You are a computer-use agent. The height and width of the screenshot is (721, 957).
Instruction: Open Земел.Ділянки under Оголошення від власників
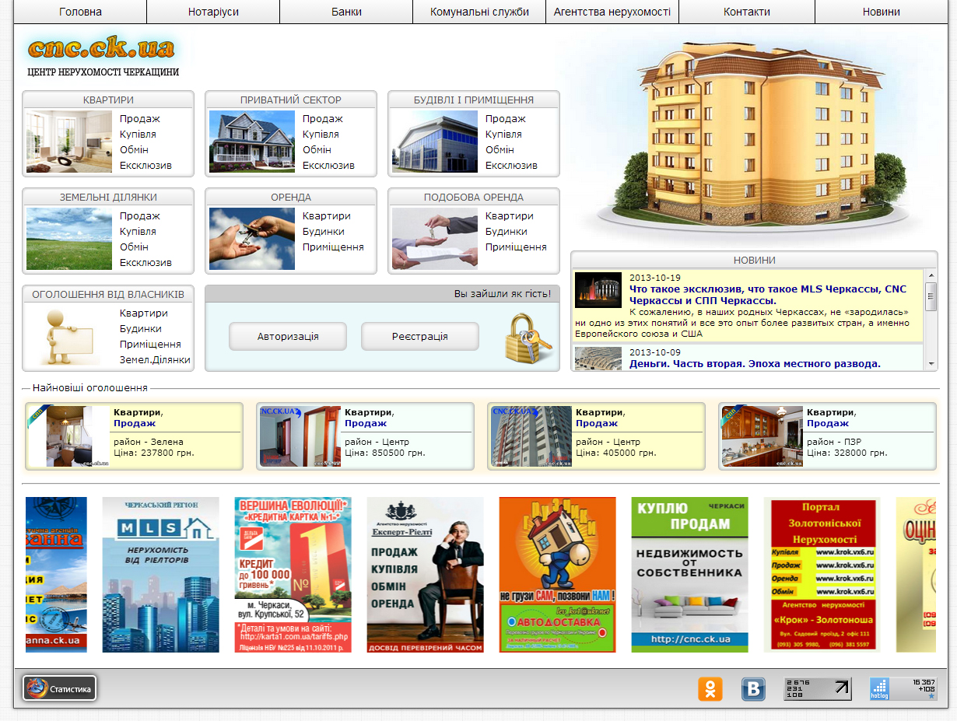coord(155,360)
